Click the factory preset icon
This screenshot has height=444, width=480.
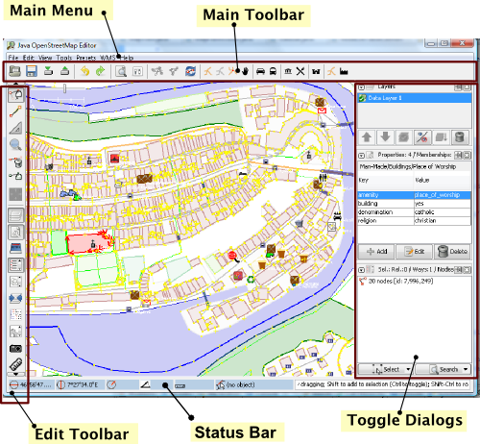[344, 71]
